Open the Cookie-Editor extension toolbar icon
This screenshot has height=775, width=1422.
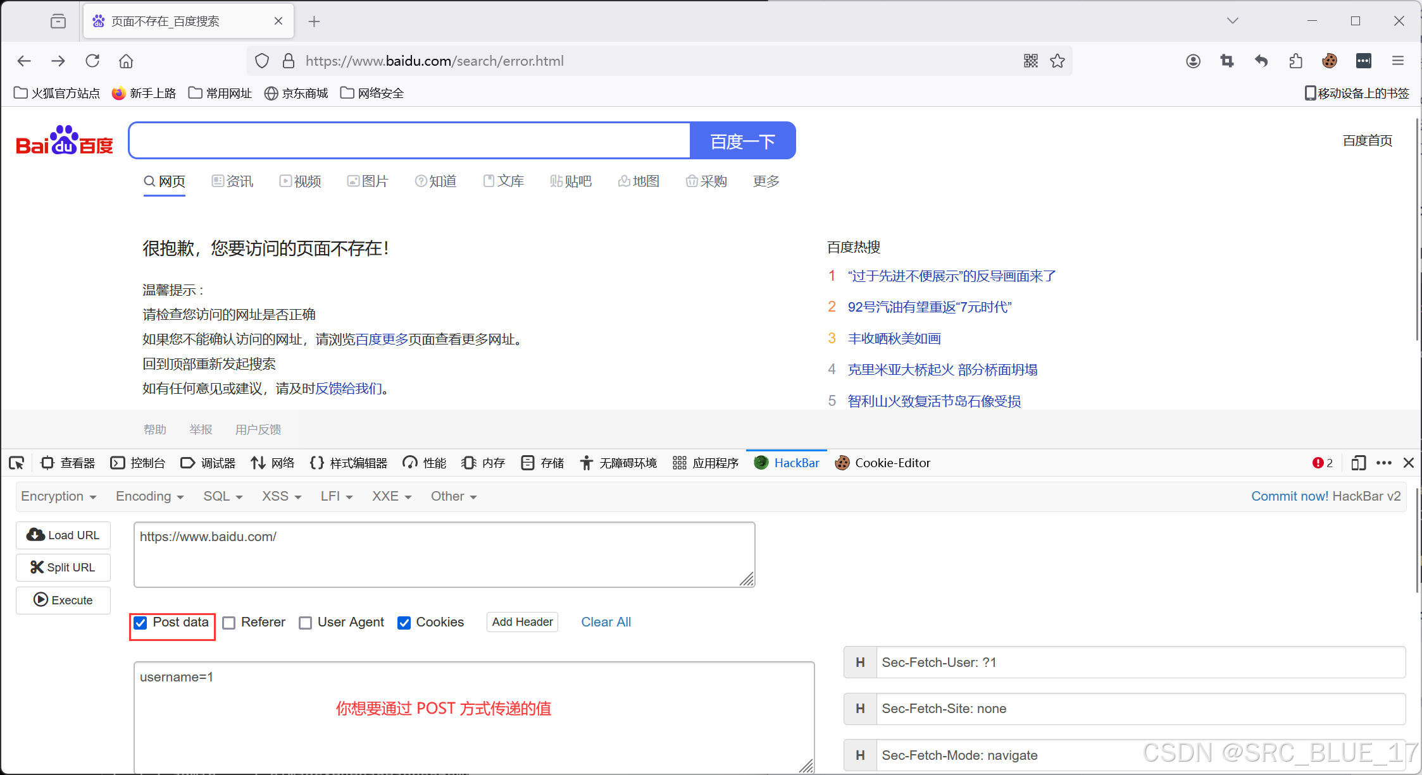1329,61
